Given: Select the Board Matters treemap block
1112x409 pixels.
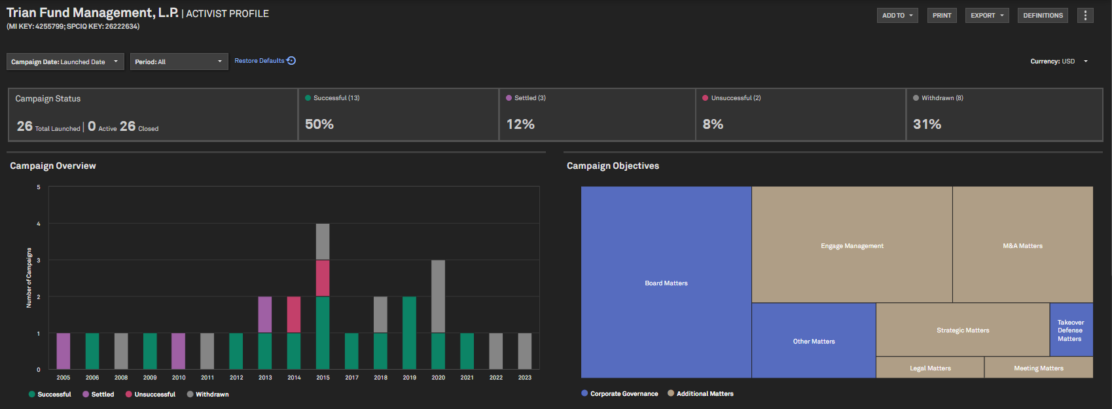Looking at the screenshot, I should (666, 283).
